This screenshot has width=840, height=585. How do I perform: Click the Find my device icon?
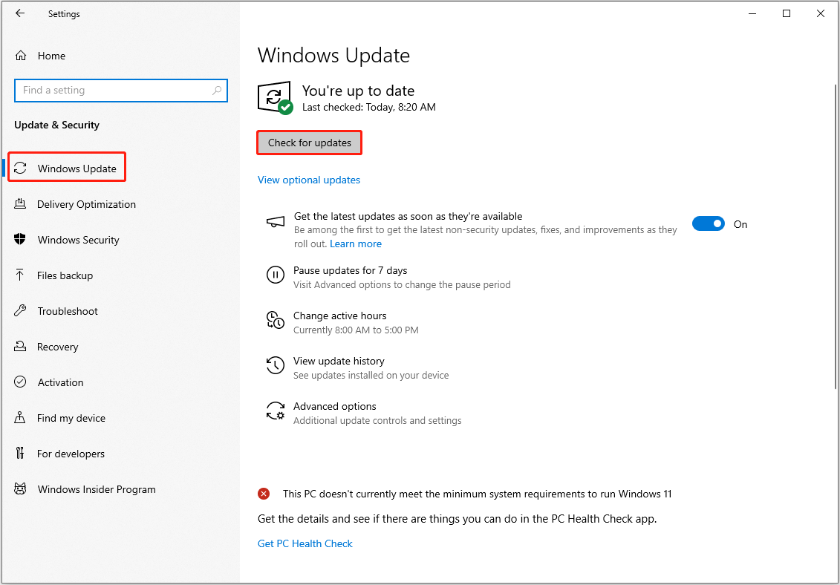[x=20, y=418]
